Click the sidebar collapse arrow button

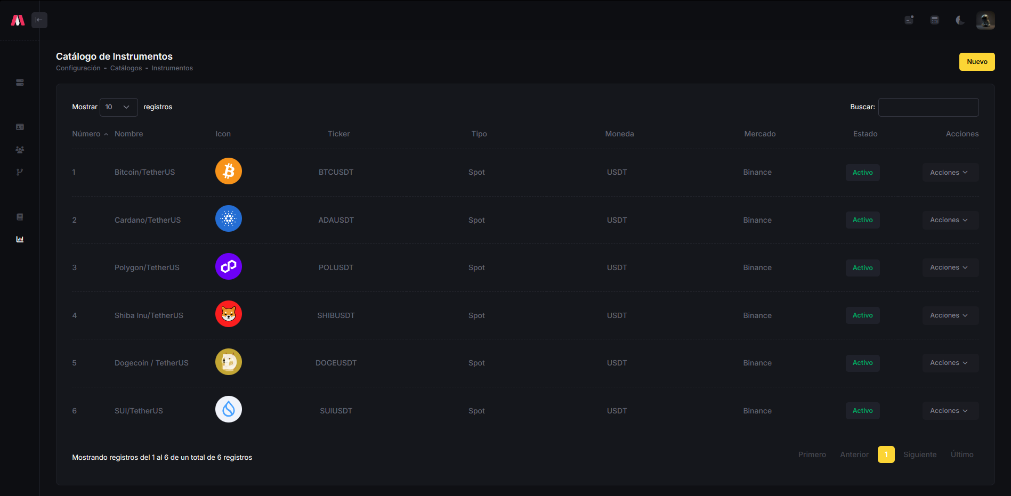[x=39, y=20]
